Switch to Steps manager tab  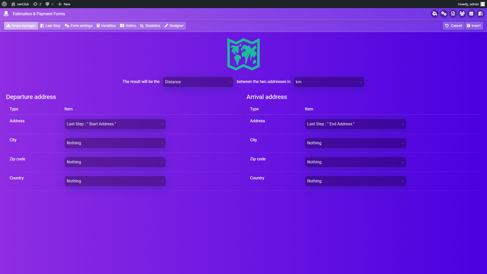(21, 26)
